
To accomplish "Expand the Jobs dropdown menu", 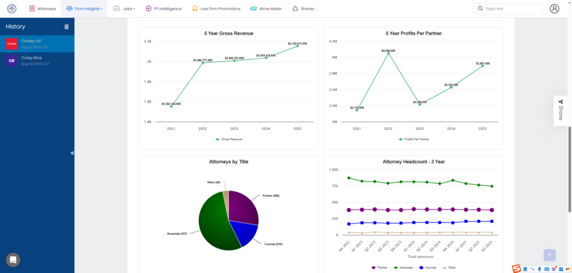I will click(x=124, y=9).
